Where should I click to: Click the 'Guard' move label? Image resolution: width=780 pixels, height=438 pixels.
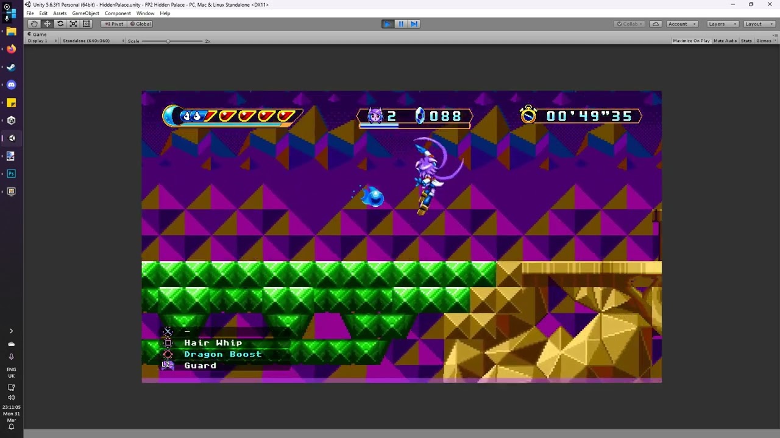200,366
